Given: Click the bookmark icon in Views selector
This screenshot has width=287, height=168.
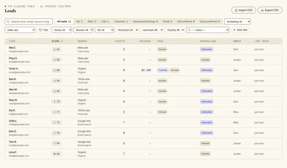Looking at the screenshot, I should pyautogui.click(x=189, y=30).
